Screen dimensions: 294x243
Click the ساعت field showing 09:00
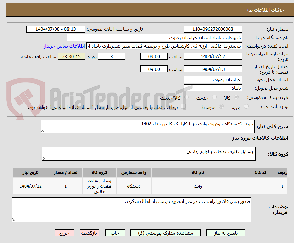click(154, 56)
